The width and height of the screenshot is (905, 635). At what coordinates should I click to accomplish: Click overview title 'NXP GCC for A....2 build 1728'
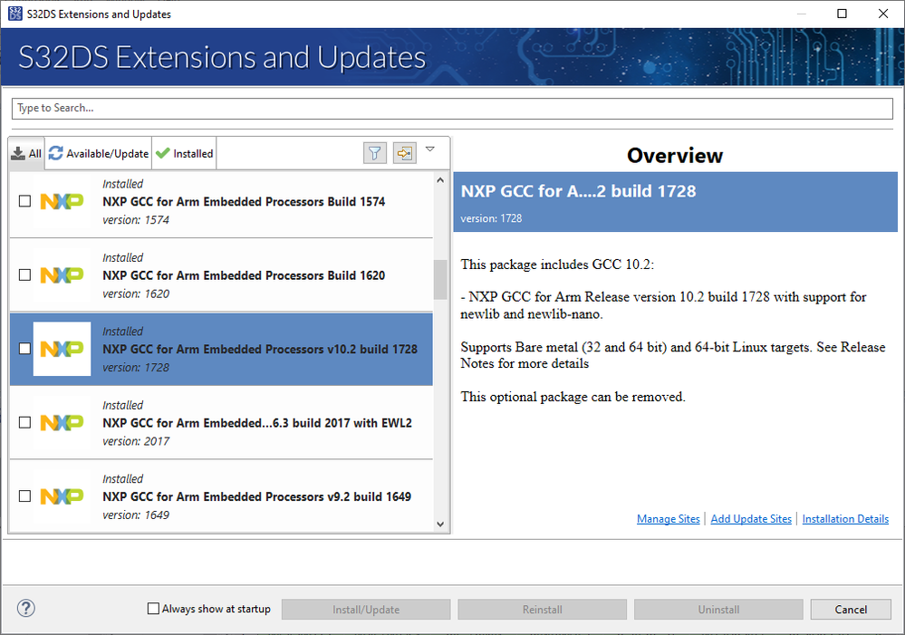[578, 191]
